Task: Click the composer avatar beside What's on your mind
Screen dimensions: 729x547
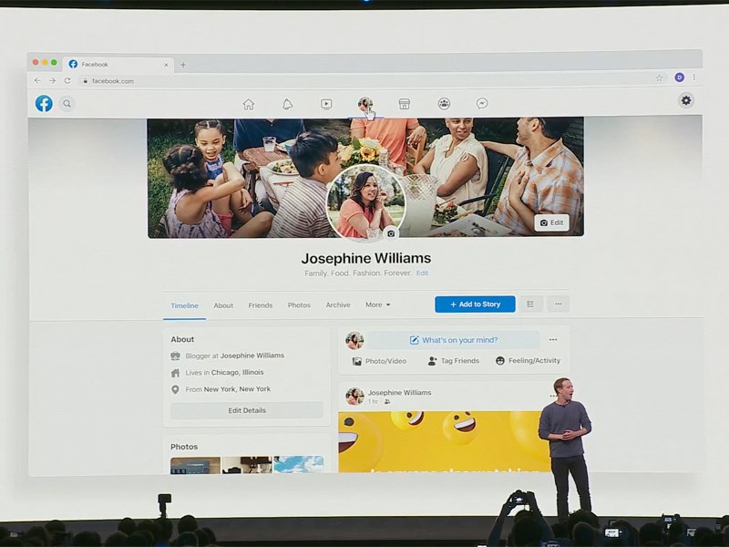Action: point(354,340)
